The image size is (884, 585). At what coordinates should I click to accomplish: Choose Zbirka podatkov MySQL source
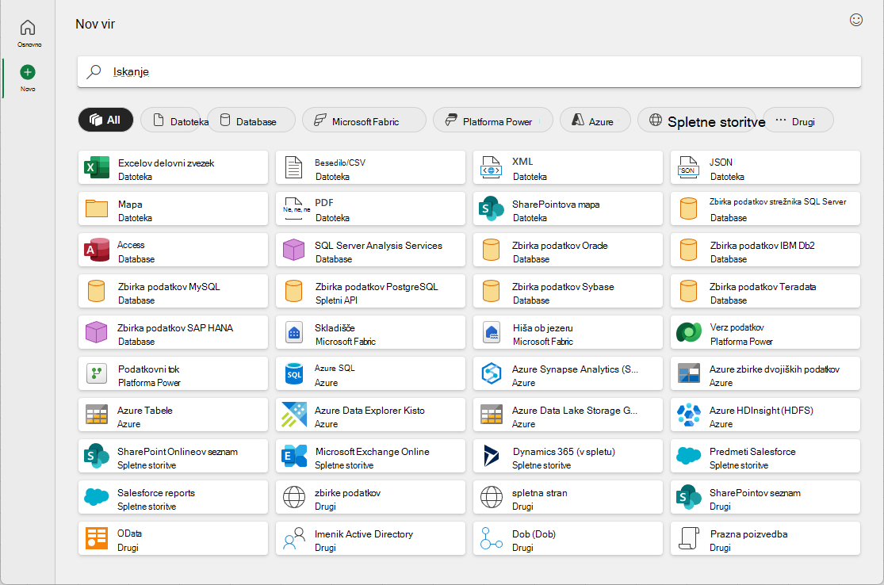pos(173,291)
